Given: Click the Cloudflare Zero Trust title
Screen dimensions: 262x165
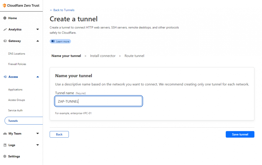Looking at the screenshot, I should point(23,6).
